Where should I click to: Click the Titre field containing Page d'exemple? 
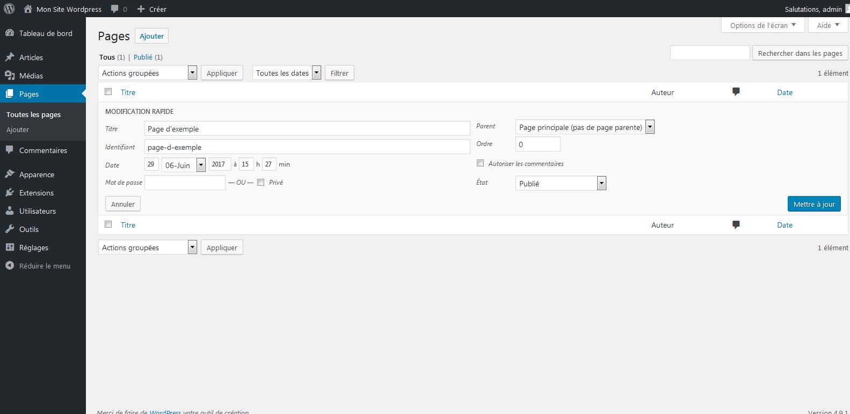pyautogui.click(x=307, y=128)
